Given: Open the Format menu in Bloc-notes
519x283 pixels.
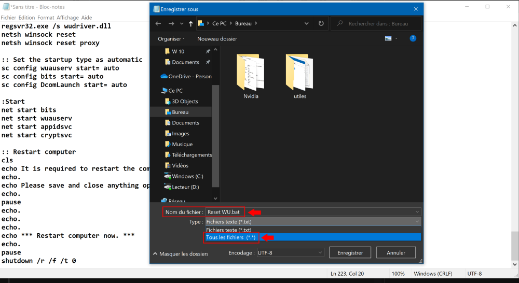Looking at the screenshot, I should (46, 18).
